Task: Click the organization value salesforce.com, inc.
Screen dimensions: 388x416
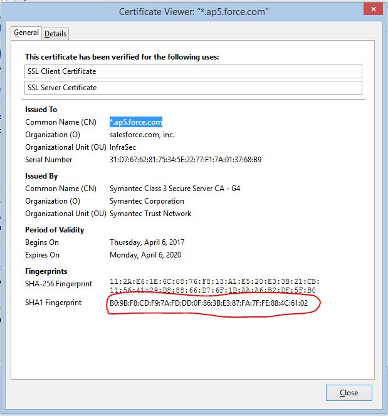Action: [142, 135]
